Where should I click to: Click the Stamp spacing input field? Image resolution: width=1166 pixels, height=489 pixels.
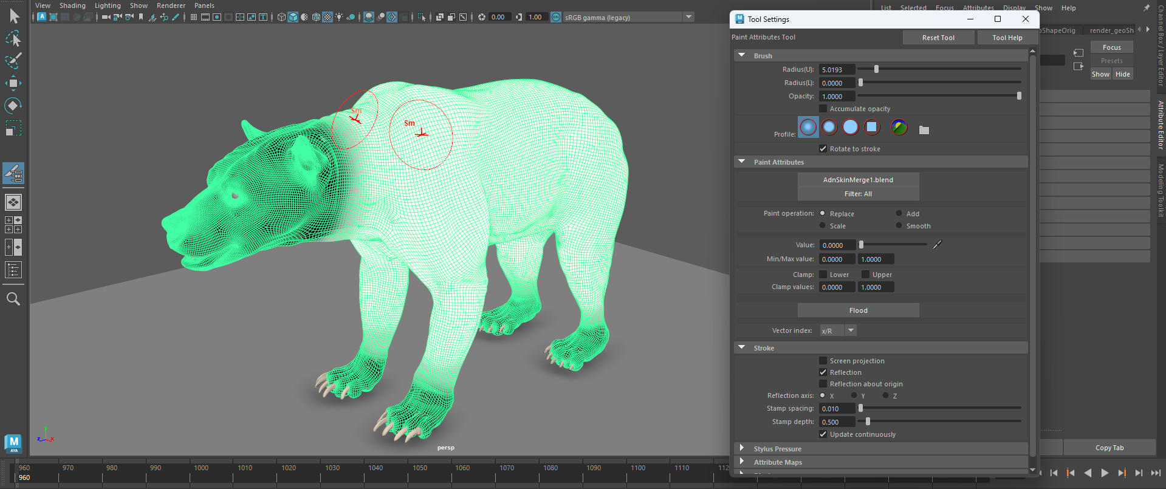click(837, 409)
